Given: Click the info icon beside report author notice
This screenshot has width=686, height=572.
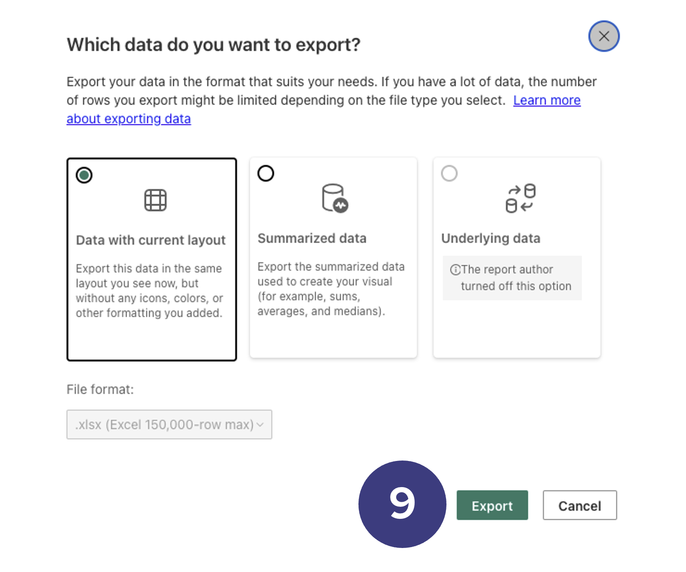Looking at the screenshot, I should click(455, 270).
